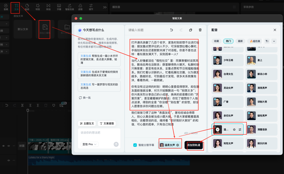The width and height of the screenshot is (284, 174).
Task: Pause the 温柔女声 voice preview
Action: pyautogui.click(x=217, y=129)
